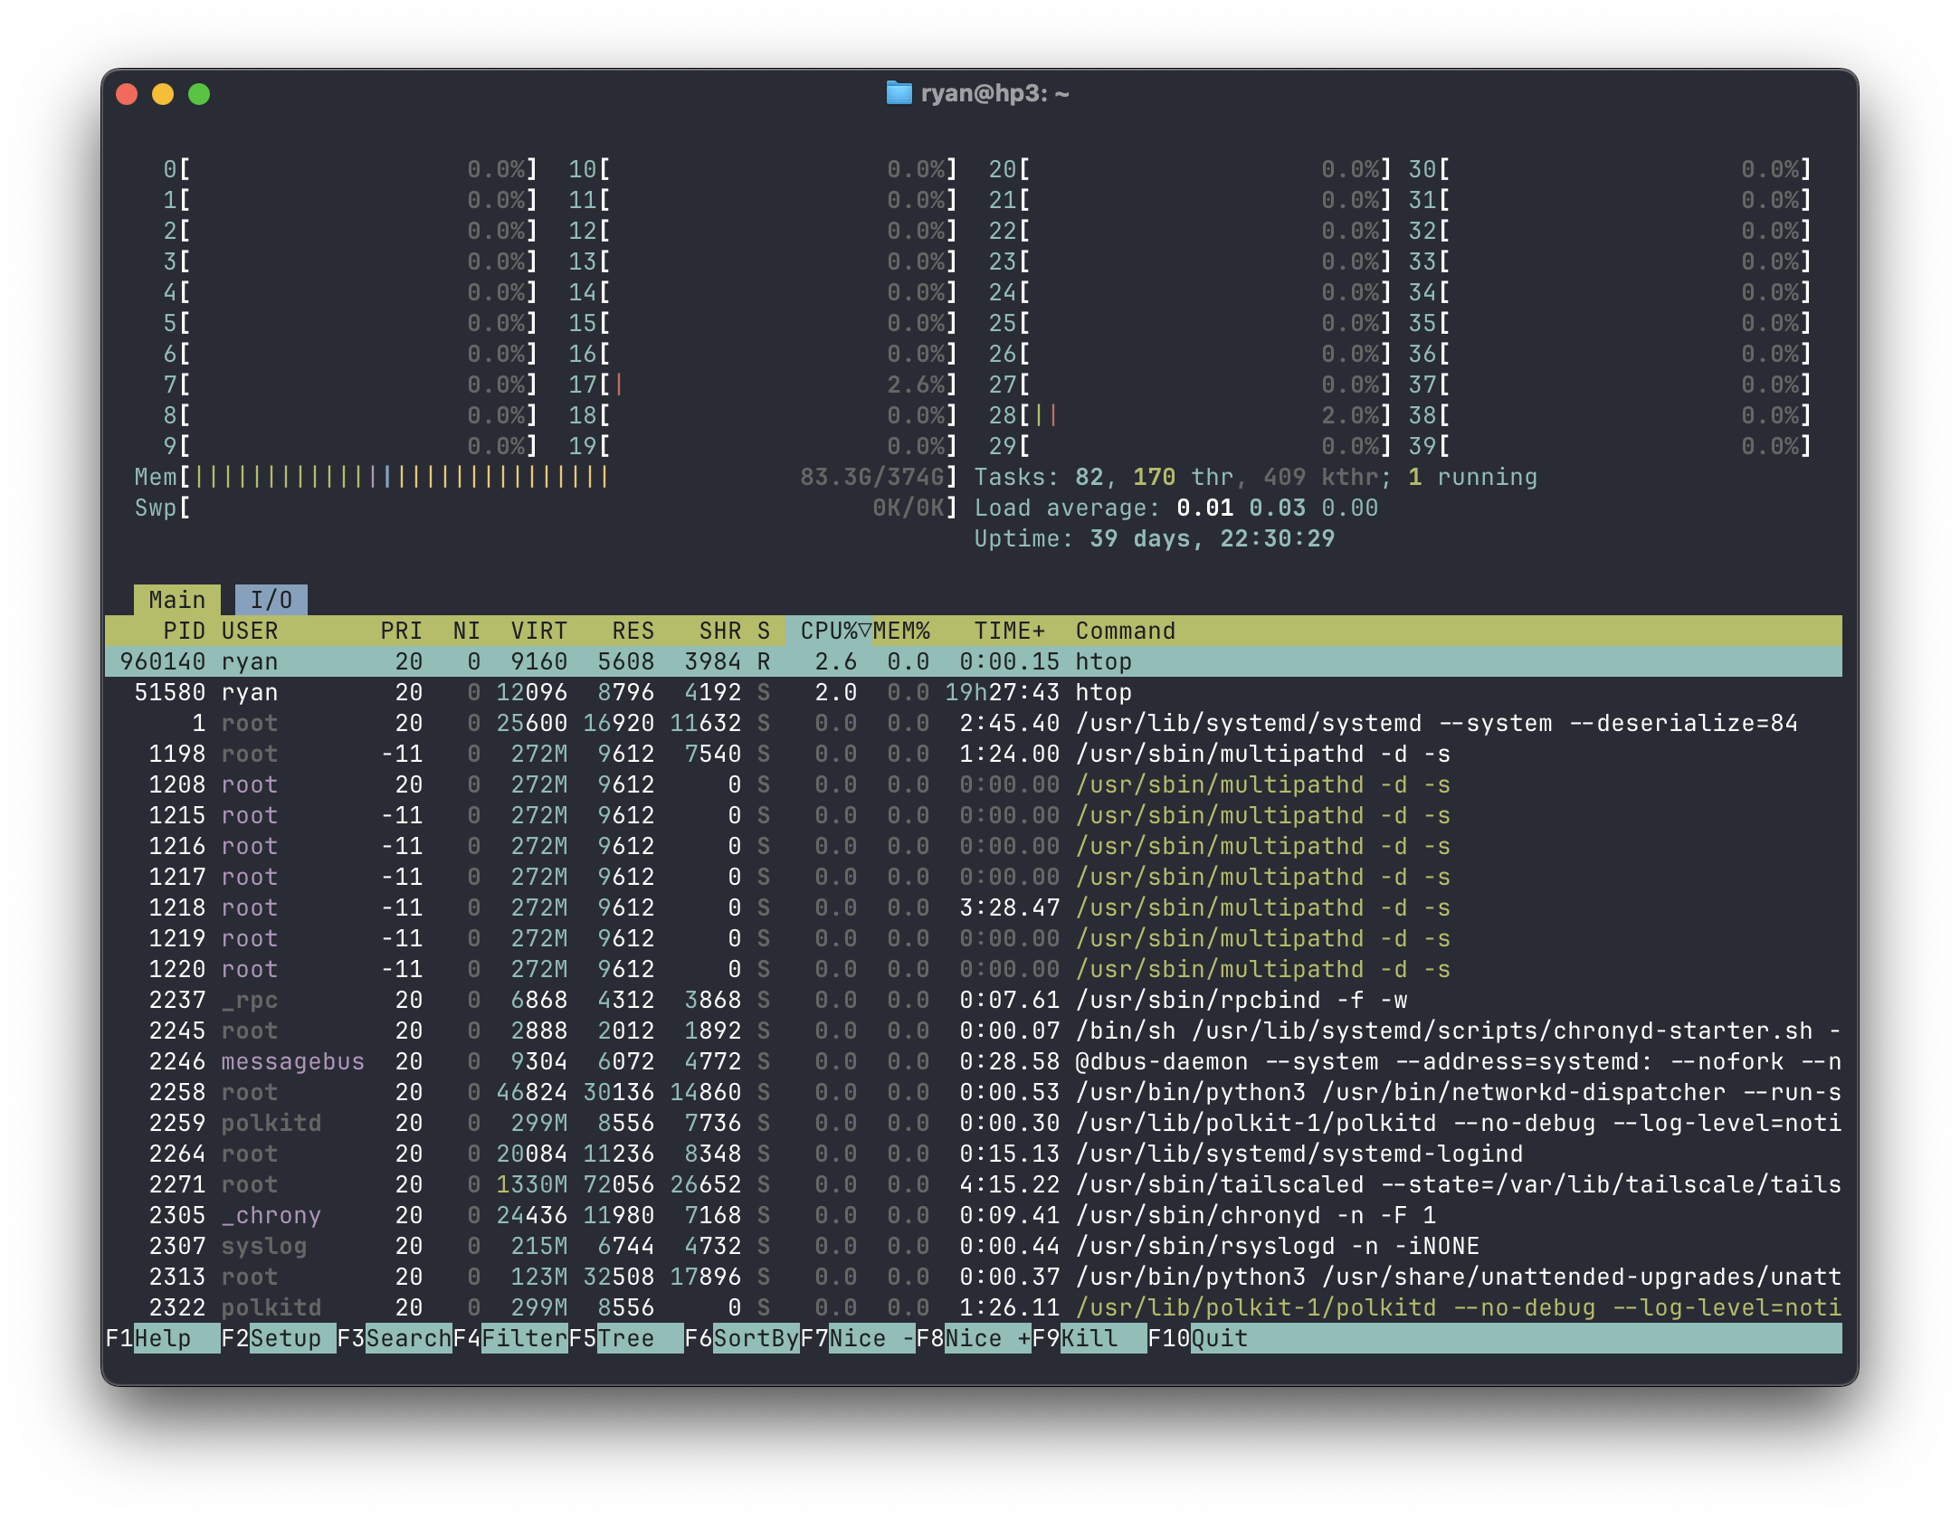Click the window title ryan@hp3: ~

tap(994, 93)
